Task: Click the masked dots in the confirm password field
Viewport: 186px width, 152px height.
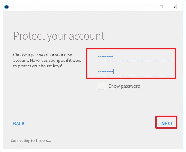Action: [x=106, y=71]
